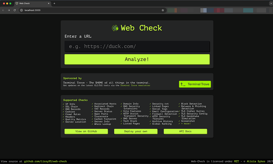Click 'Domain Info' check item
Screen dimensions: 273x164
click(x=131, y=104)
